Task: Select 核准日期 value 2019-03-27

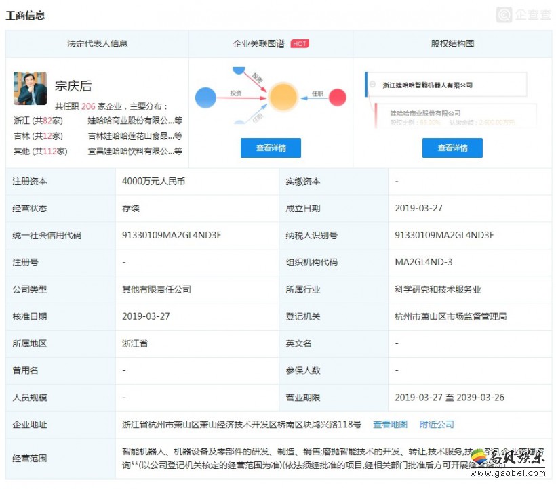Action: (146, 316)
